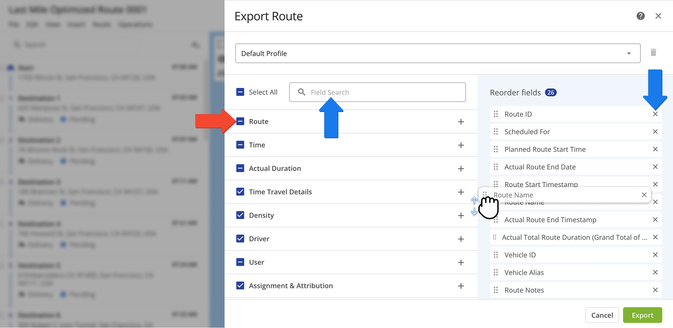Remove Route Notes field from list
This screenshot has width=673, height=328.
pyautogui.click(x=655, y=290)
